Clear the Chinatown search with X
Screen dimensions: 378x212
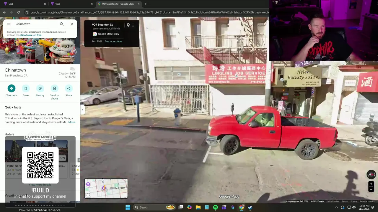point(72,24)
